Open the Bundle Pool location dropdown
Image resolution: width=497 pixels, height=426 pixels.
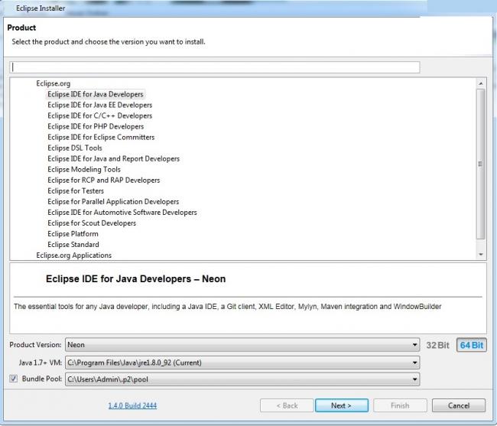click(x=242, y=379)
